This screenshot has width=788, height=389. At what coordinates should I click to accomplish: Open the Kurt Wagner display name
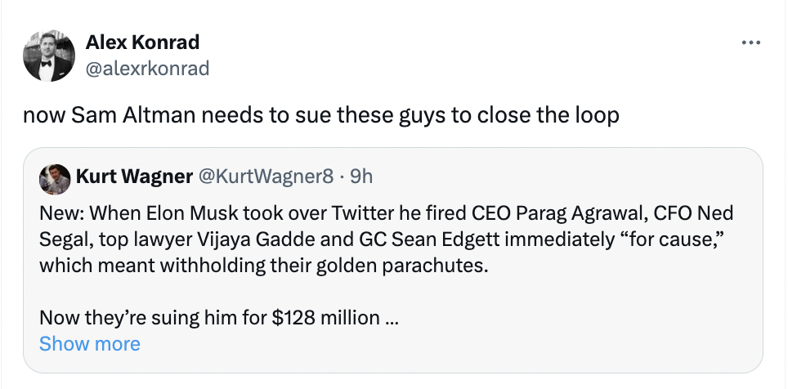tap(134, 176)
